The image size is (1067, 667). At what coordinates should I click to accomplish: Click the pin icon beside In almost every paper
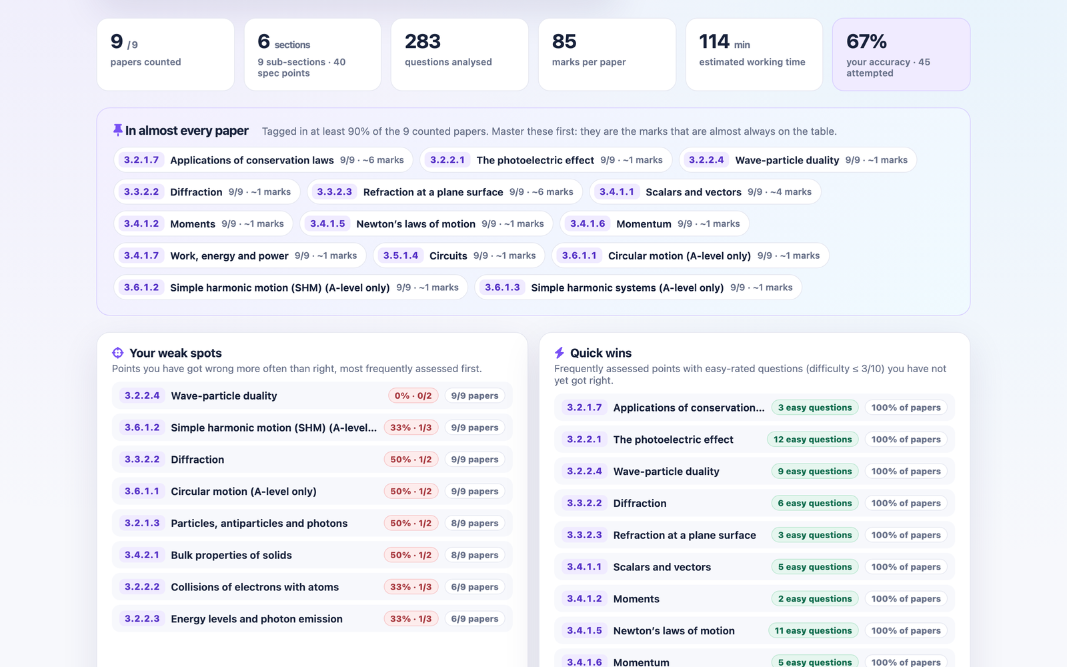click(x=118, y=130)
